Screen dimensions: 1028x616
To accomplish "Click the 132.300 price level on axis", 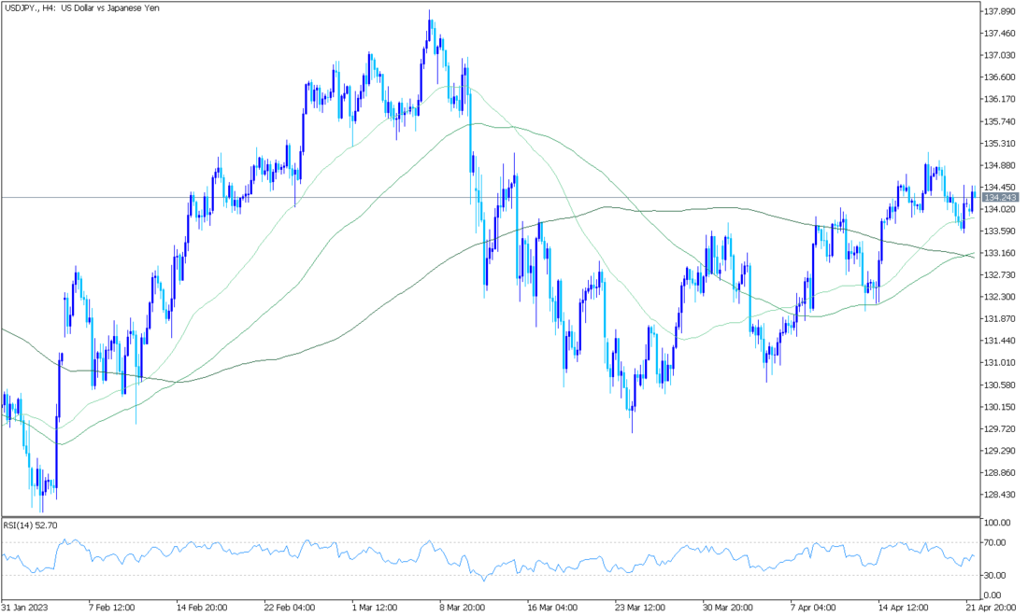I will 1000,297.
